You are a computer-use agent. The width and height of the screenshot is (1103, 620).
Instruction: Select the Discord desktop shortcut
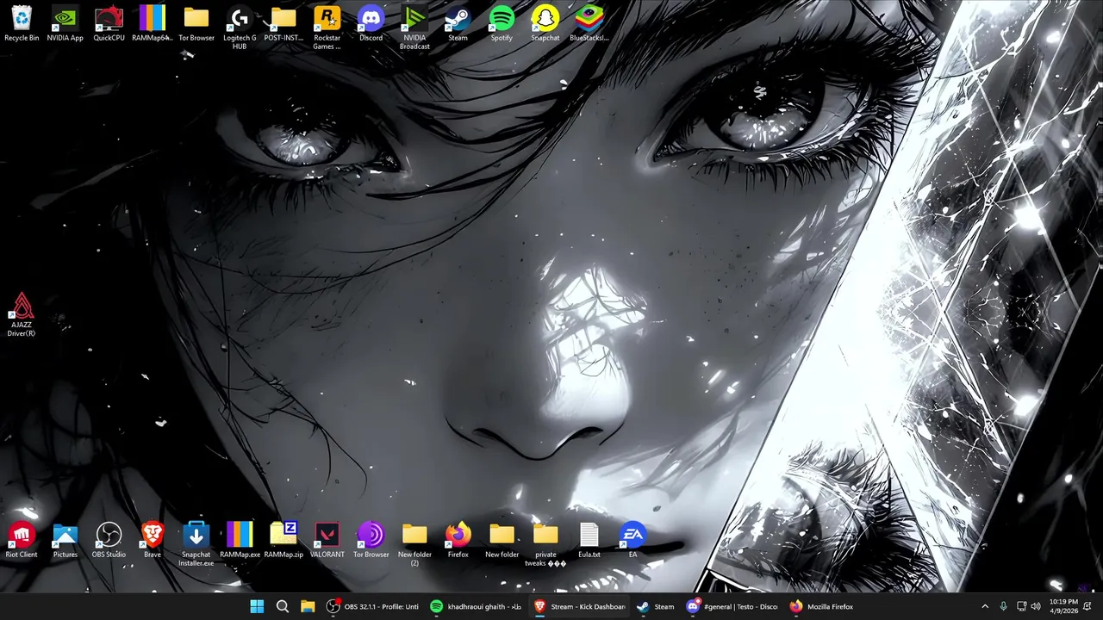(371, 24)
